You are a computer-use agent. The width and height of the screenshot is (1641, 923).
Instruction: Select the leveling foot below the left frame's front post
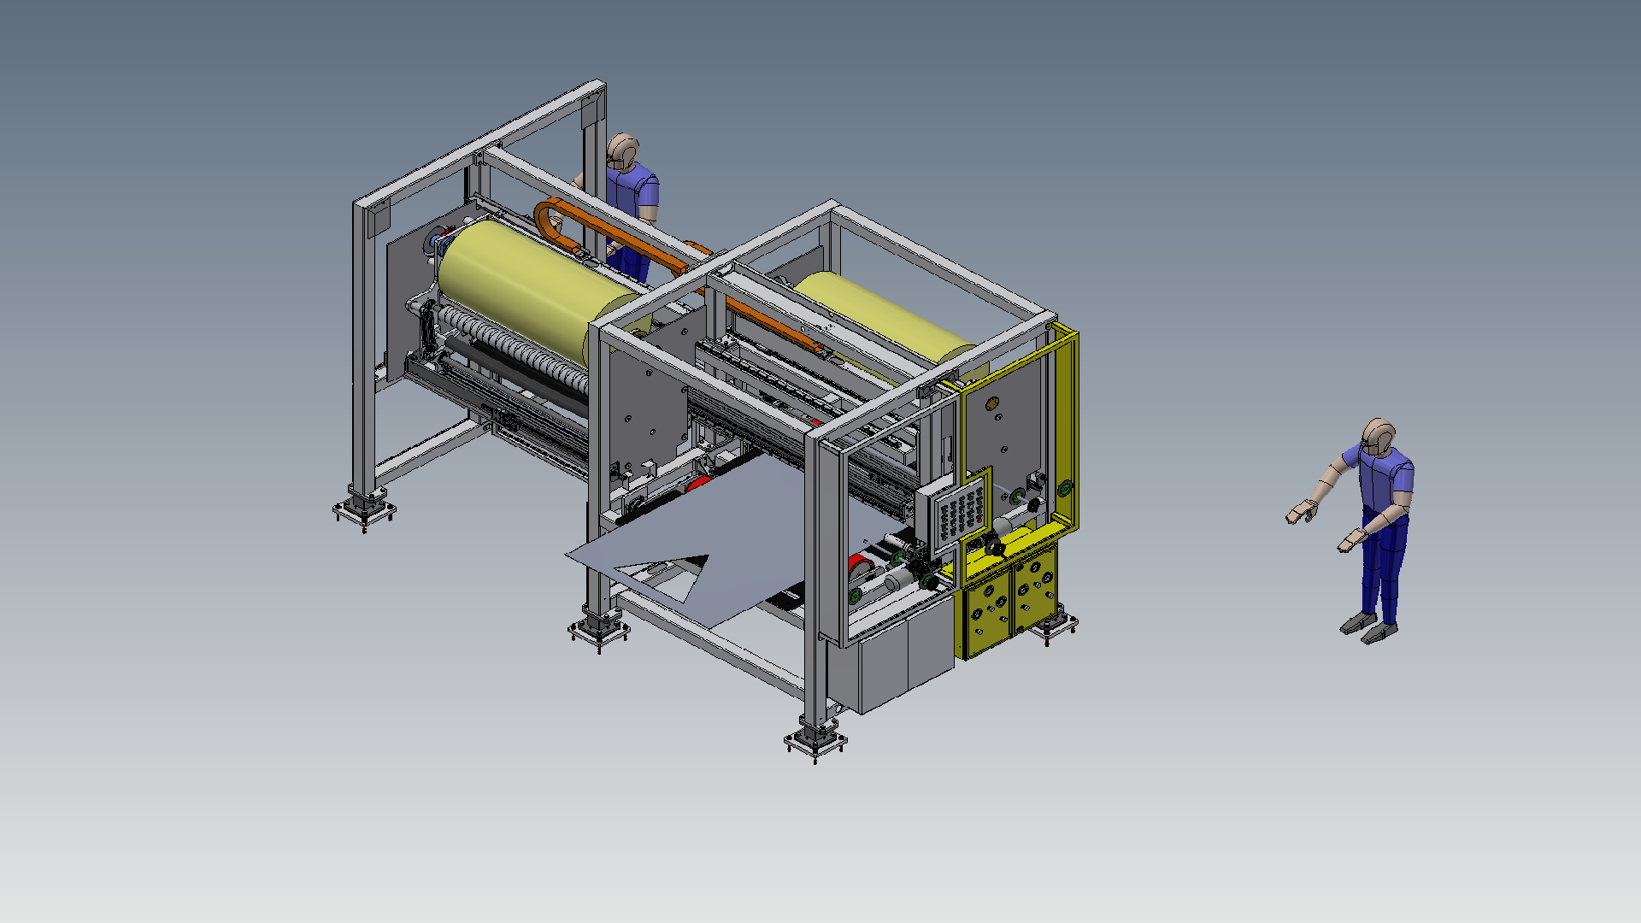(599, 631)
